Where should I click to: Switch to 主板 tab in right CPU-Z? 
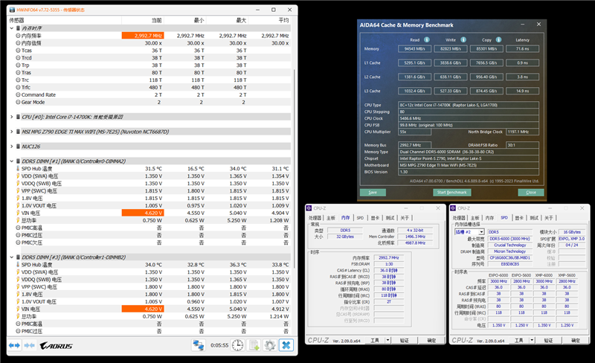pos(475,217)
